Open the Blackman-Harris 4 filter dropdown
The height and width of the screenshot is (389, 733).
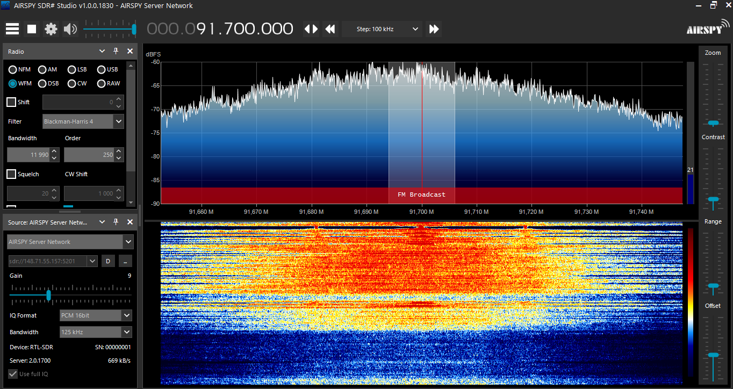click(x=83, y=121)
